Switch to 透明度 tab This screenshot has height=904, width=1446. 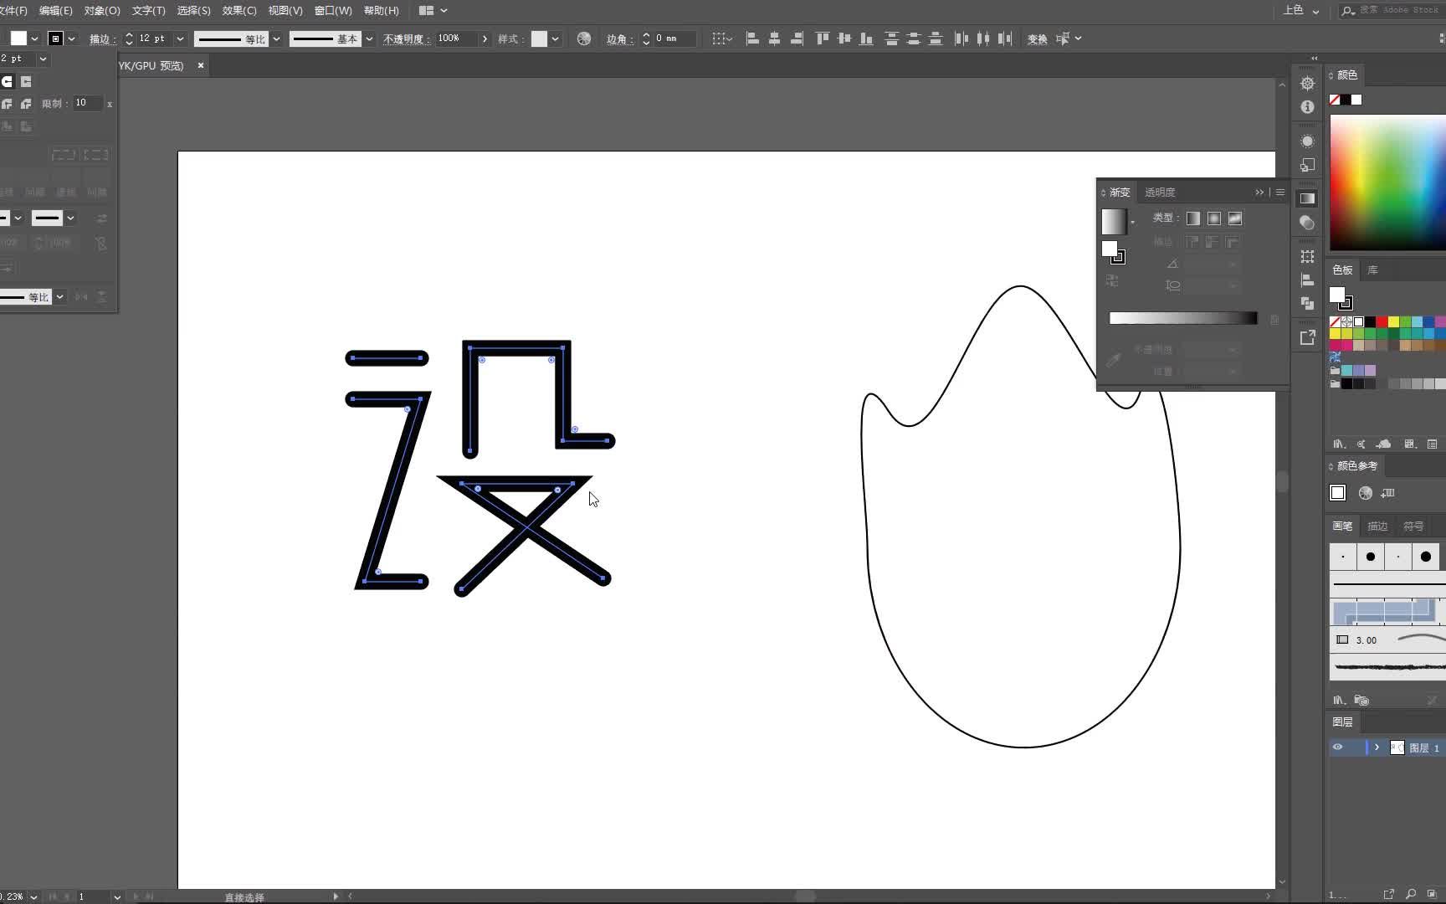[x=1160, y=193]
